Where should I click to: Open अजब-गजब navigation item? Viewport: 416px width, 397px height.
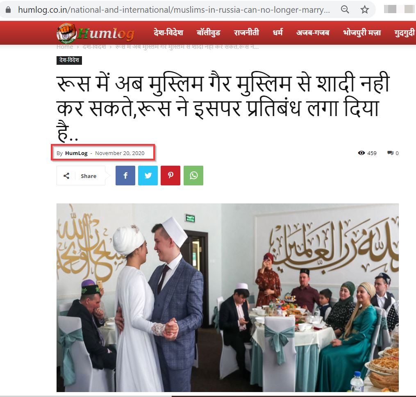pos(313,33)
